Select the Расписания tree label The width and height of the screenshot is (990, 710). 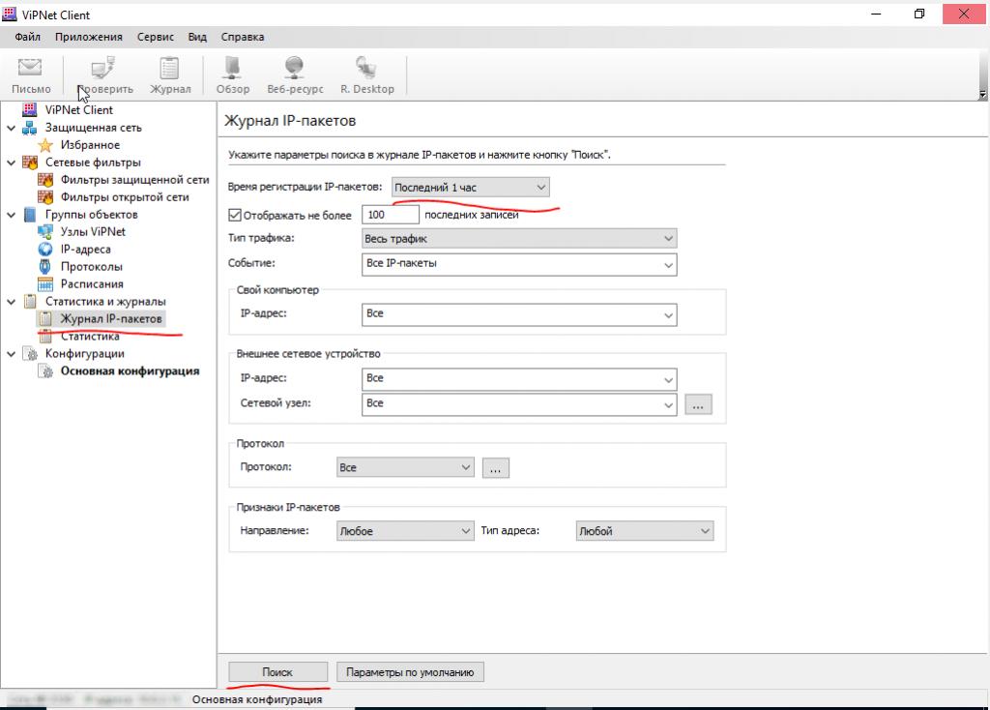tap(92, 284)
